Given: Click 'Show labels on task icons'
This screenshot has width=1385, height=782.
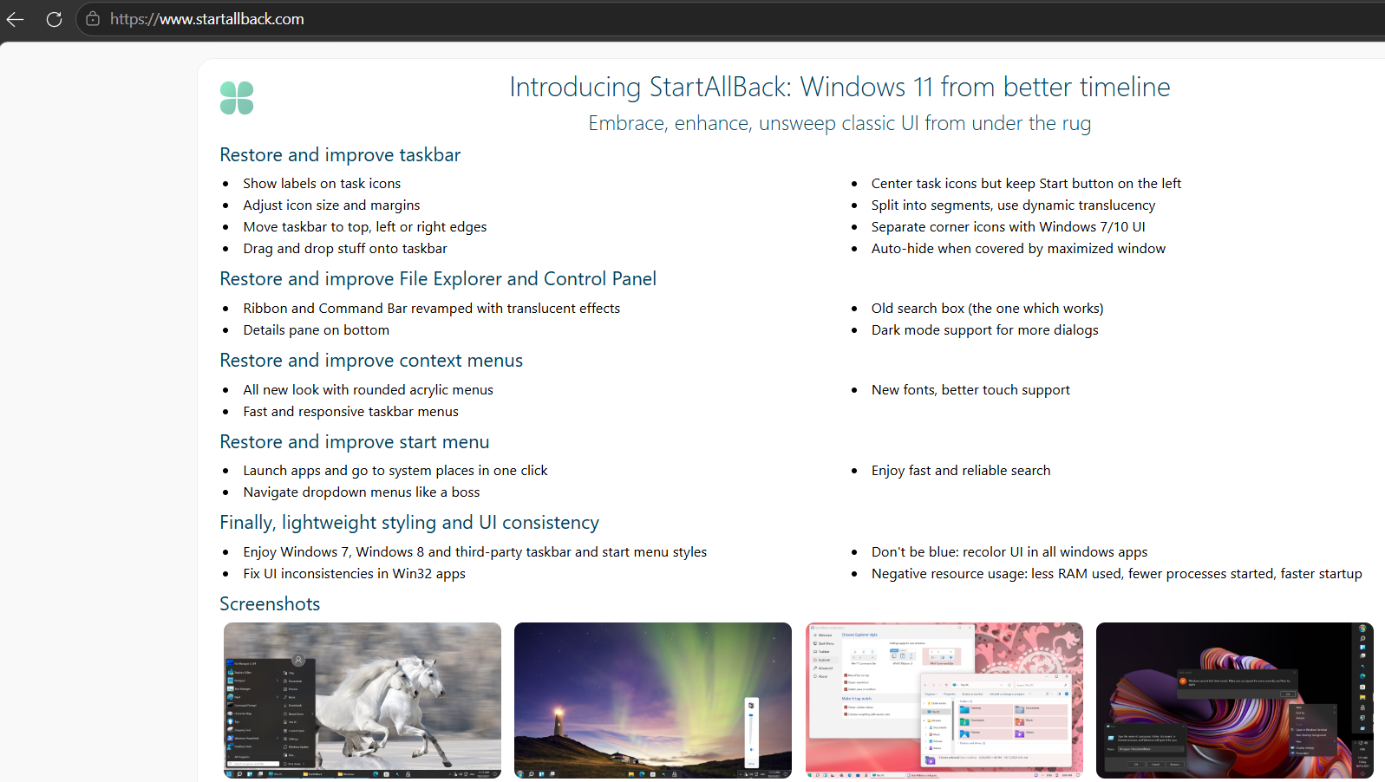Looking at the screenshot, I should pos(322,184).
